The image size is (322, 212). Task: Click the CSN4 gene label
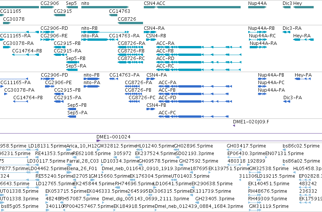click(149, 3)
